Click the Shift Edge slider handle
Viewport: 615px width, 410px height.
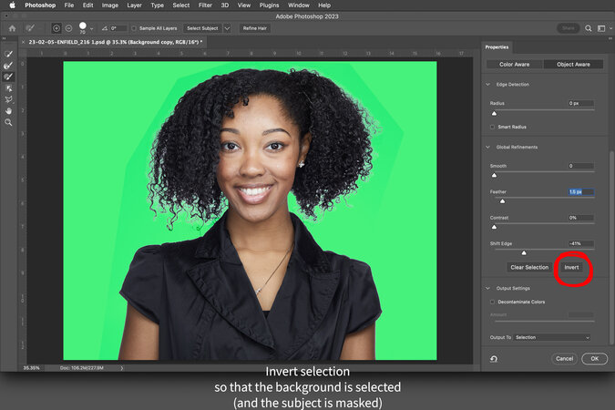coord(524,252)
